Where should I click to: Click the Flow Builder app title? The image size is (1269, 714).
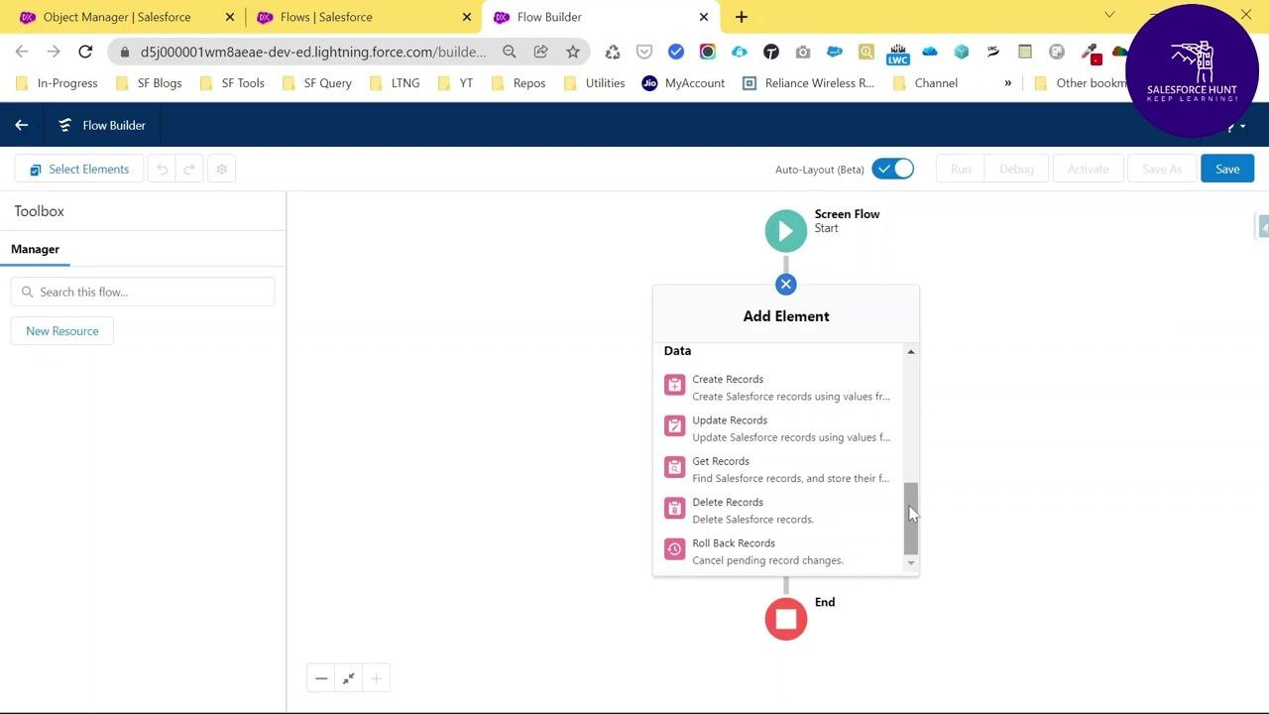114,125
